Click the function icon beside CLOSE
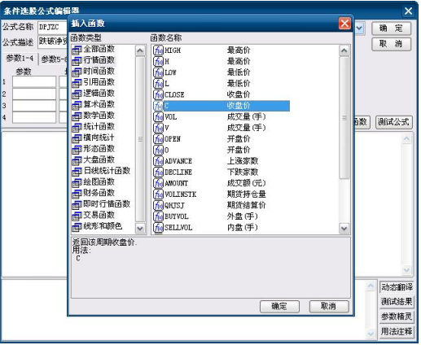421x345 pixels. pyautogui.click(x=158, y=94)
